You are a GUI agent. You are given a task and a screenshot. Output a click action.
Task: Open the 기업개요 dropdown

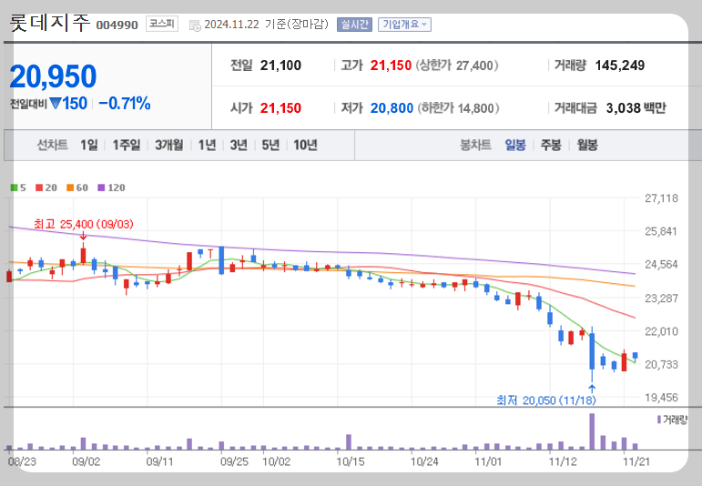(x=404, y=25)
